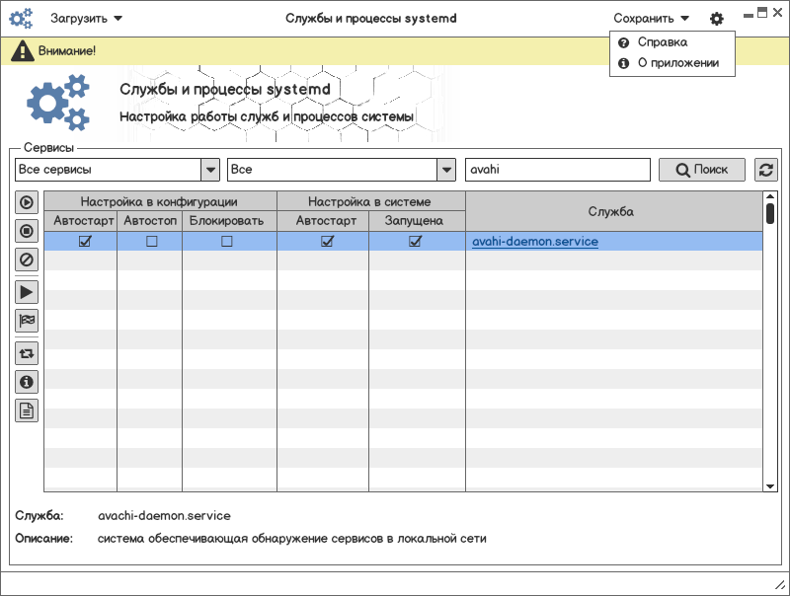Click the circled stop icon in sidebar

pos(27,231)
